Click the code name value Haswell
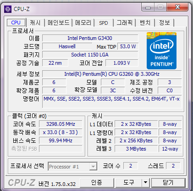The width and height of the screenshot is (193, 191). pyautogui.click(x=67, y=46)
